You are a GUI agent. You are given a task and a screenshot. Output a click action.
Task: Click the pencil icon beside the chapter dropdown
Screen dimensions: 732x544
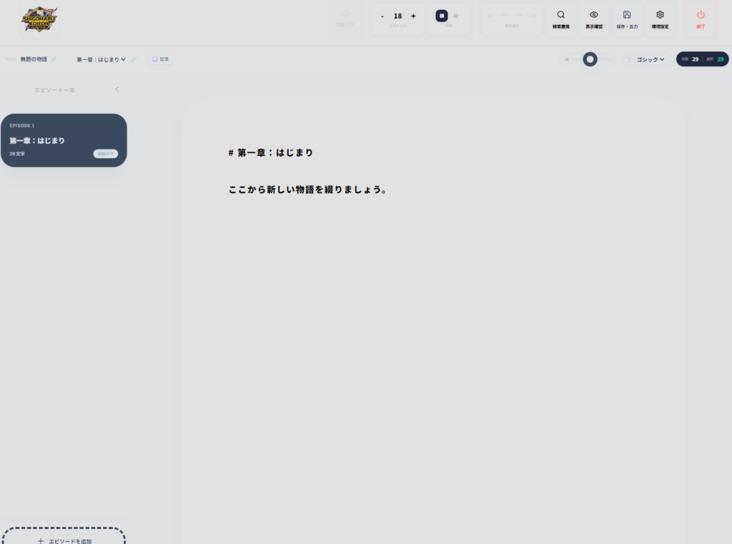coord(134,59)
